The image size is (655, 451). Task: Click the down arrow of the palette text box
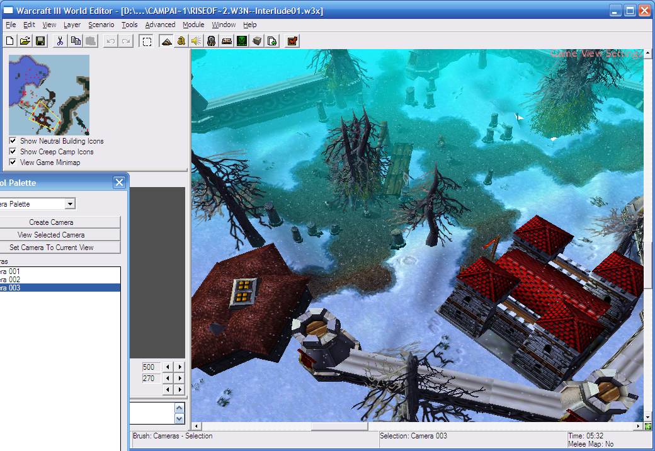179,418
